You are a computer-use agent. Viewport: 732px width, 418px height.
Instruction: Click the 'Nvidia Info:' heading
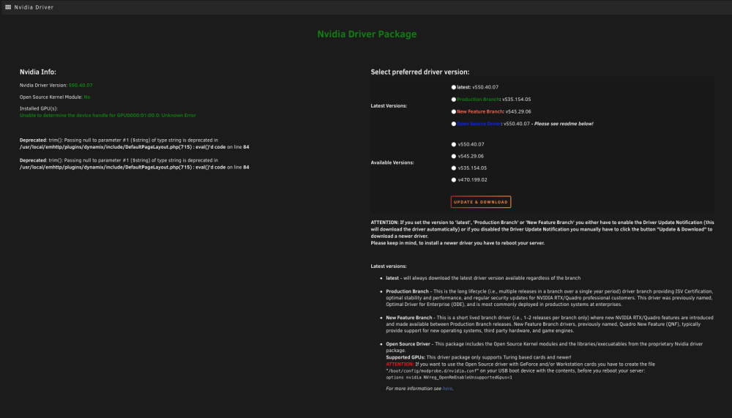38,72
